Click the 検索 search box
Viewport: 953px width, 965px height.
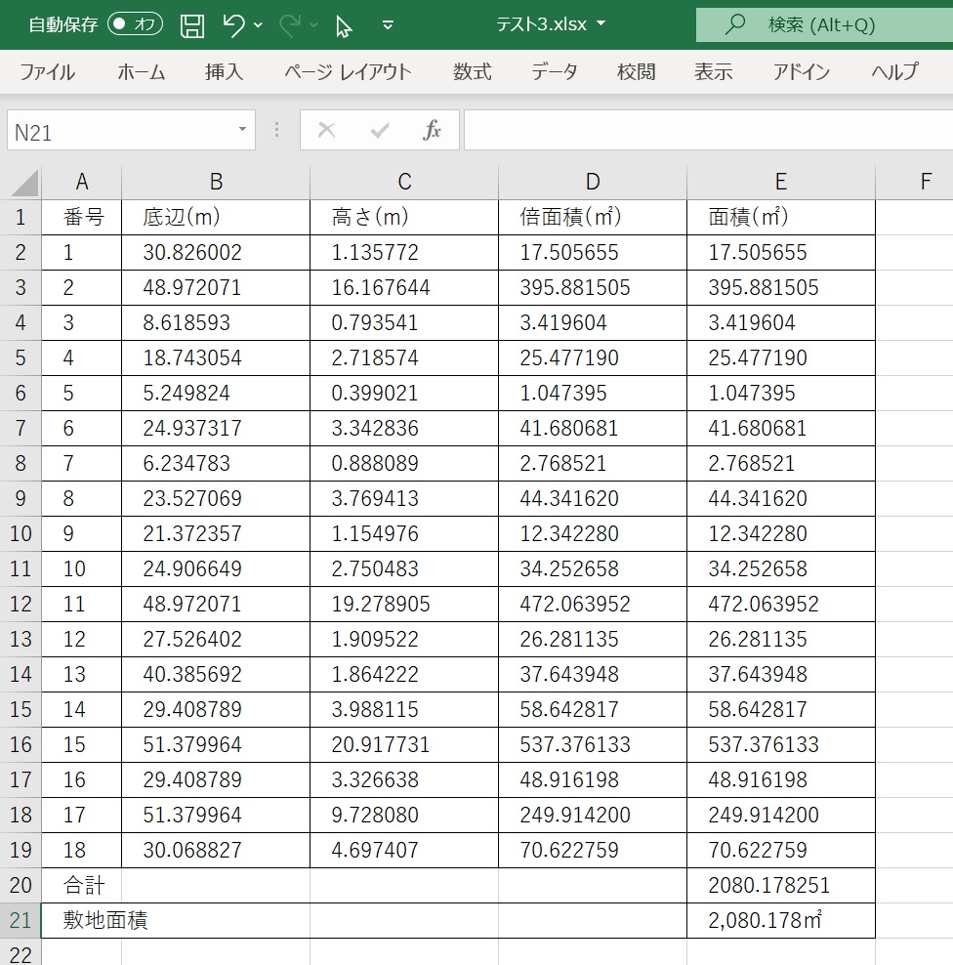point(822,25)
